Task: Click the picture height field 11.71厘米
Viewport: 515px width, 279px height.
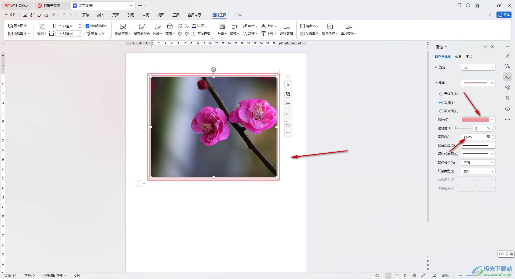Action: pos(67,26)
